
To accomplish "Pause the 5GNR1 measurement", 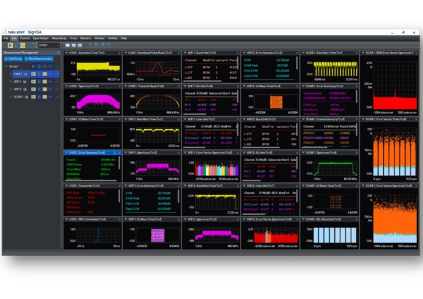I will [39, 96].
